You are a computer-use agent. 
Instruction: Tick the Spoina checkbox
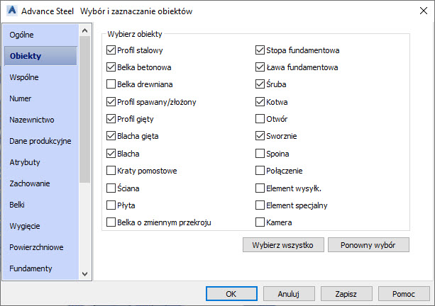pos(260,154)
